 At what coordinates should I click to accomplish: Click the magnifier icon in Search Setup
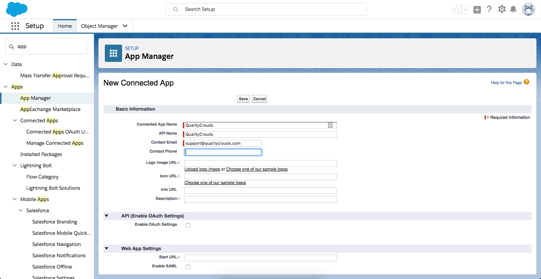[175, 9]
